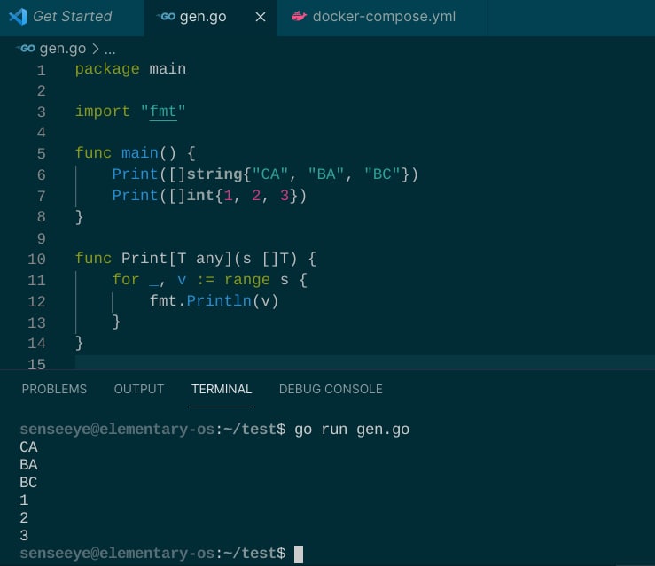This screenshot has height=566, width=655.
Task: Close the gen.go tab
Action: [261, 17]
